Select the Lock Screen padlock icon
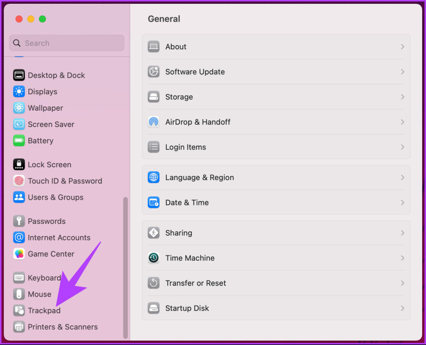Screen dimensions: 426x345 tap(19, 164)
